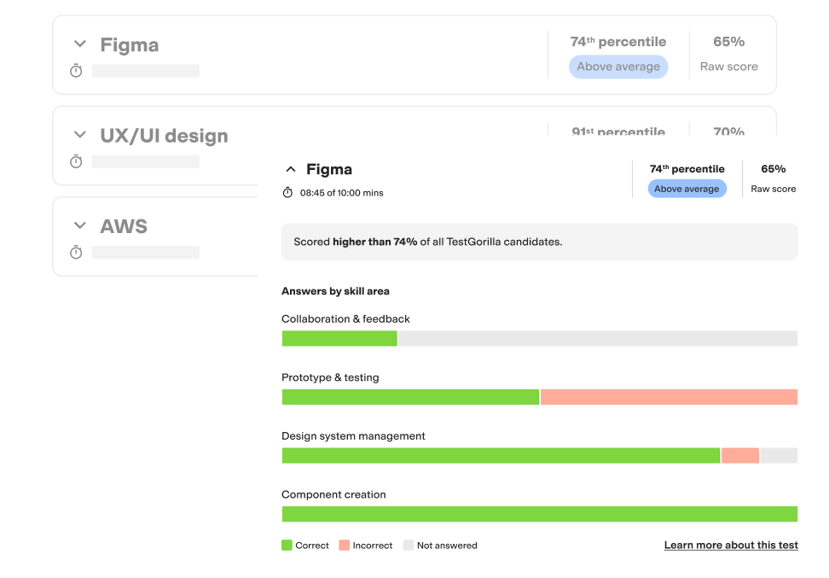Image resolution: width=829 pixels, height=578 pixels.
Task: Click the pink Incorrect legend swatch
Action: [345, 546]
